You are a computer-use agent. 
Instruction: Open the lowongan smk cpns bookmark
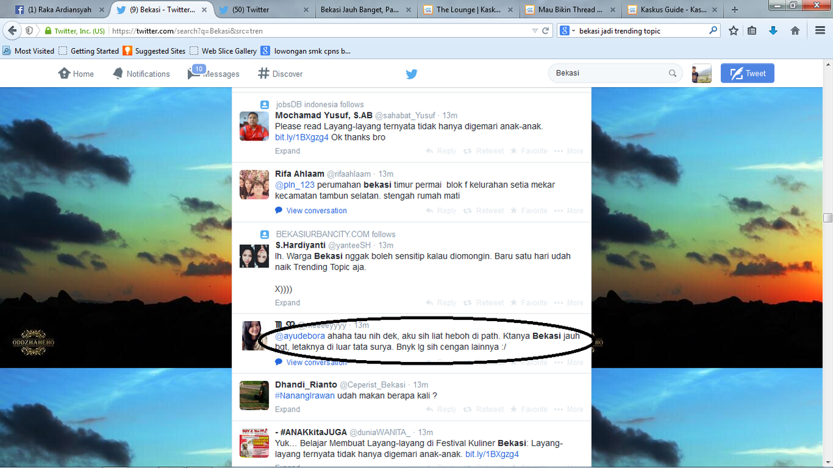pos(305,51)
